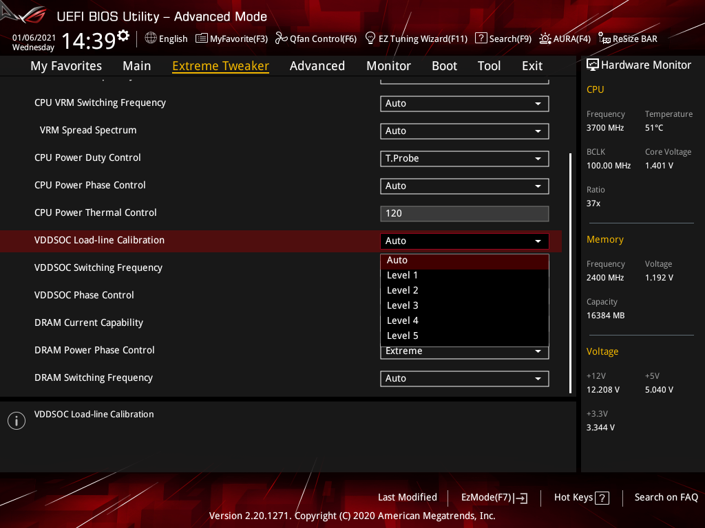Change language via English button
The image size is (705, 528).
tap(167, 38)
